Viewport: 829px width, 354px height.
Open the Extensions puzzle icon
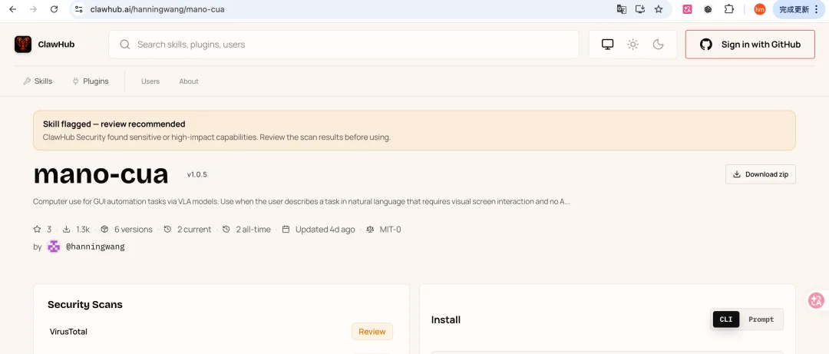729,9
